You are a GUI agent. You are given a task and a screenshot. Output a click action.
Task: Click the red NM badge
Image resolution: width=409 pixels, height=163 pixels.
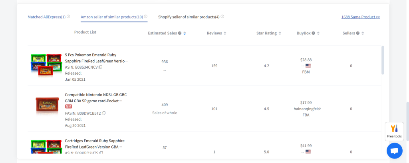point(69,107)
